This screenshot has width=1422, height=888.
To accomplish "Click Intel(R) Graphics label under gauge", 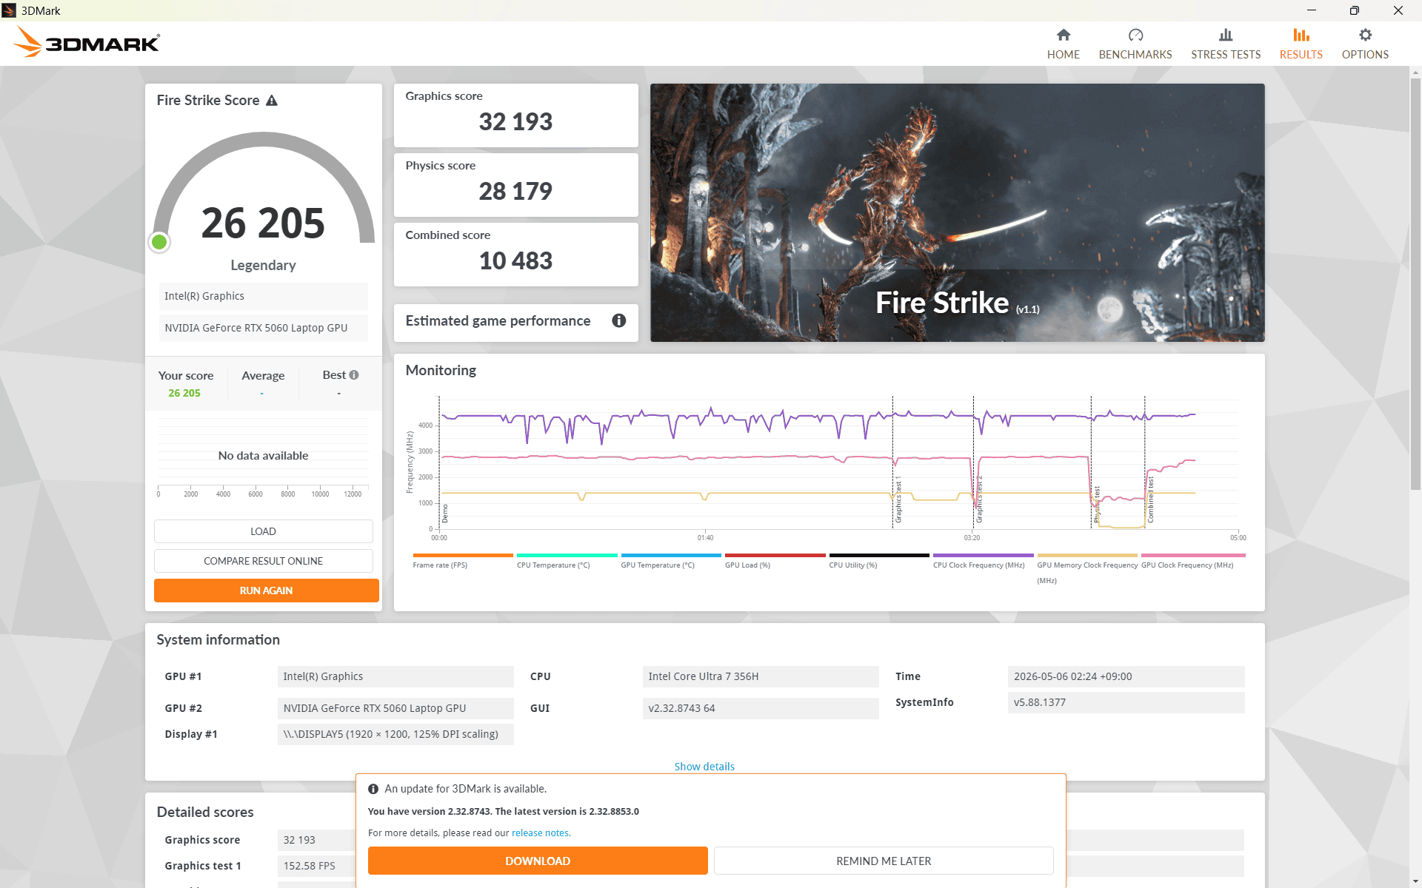I will [x=263, y=296].
